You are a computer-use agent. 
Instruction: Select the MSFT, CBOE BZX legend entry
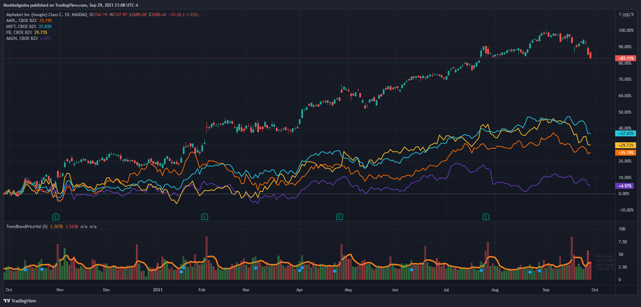(x=21, y=27)
